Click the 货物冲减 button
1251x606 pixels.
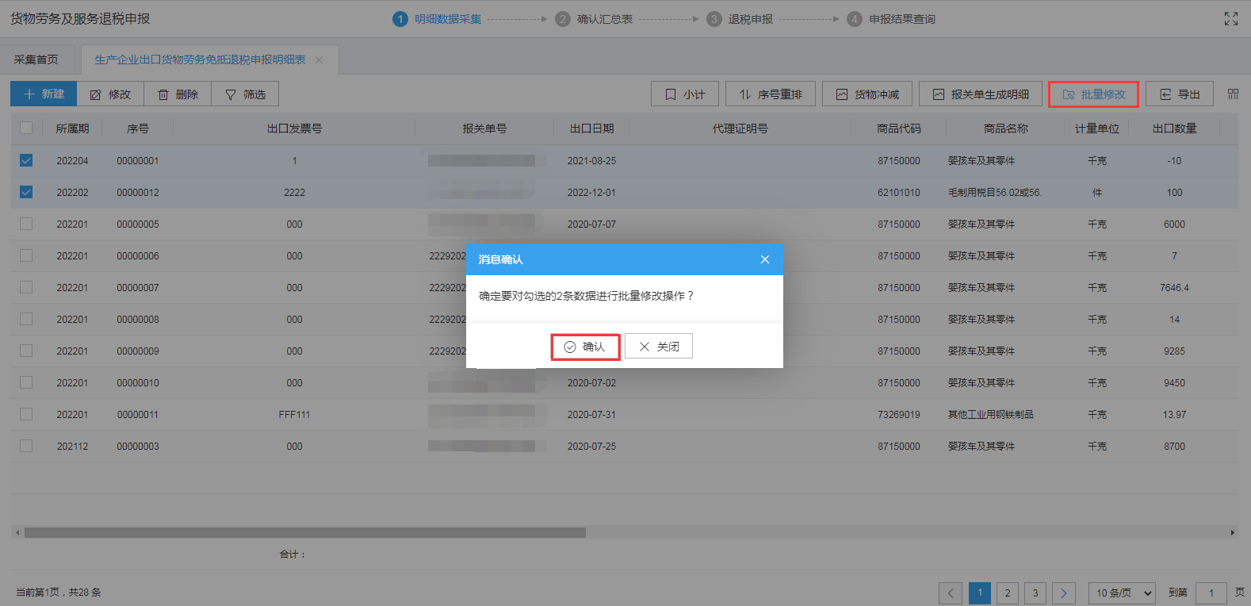(x=867, y=94)
